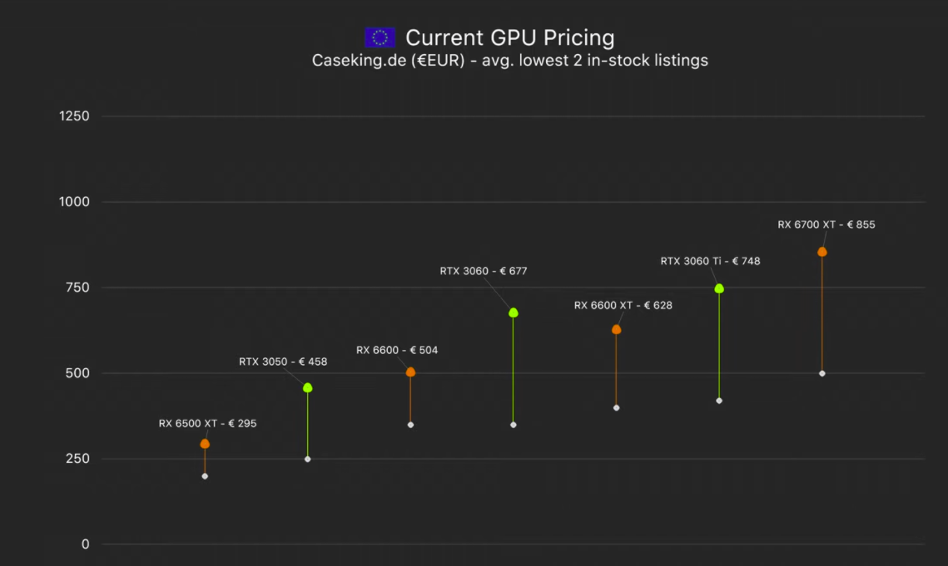Click the green RTX 3050 price marker
Image resolution: width=948 pixels, height=566 pixels.
[x=308, y=388]
